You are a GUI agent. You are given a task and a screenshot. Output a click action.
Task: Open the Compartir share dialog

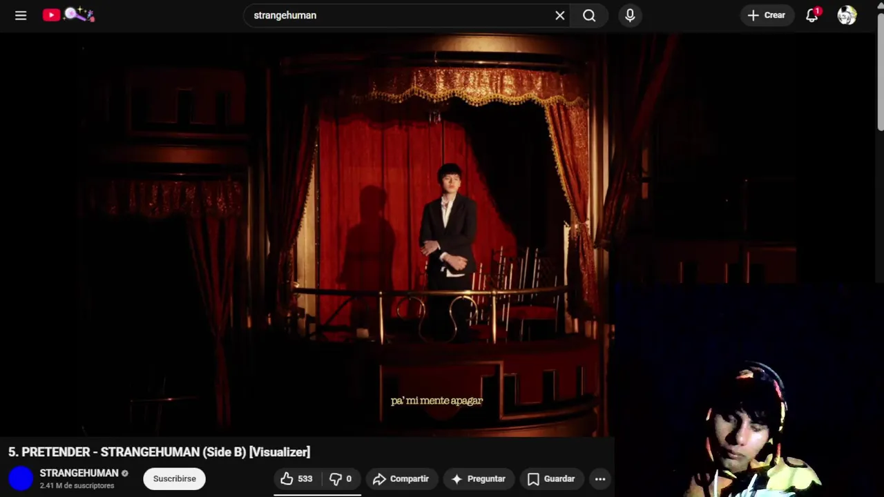point(401,478)
